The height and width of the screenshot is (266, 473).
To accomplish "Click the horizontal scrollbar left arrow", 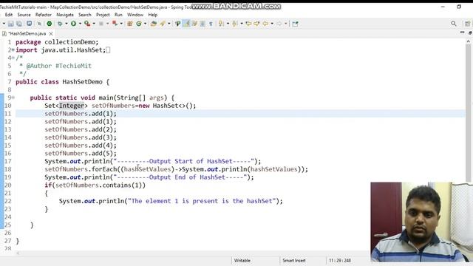I will tap(18, 253).
